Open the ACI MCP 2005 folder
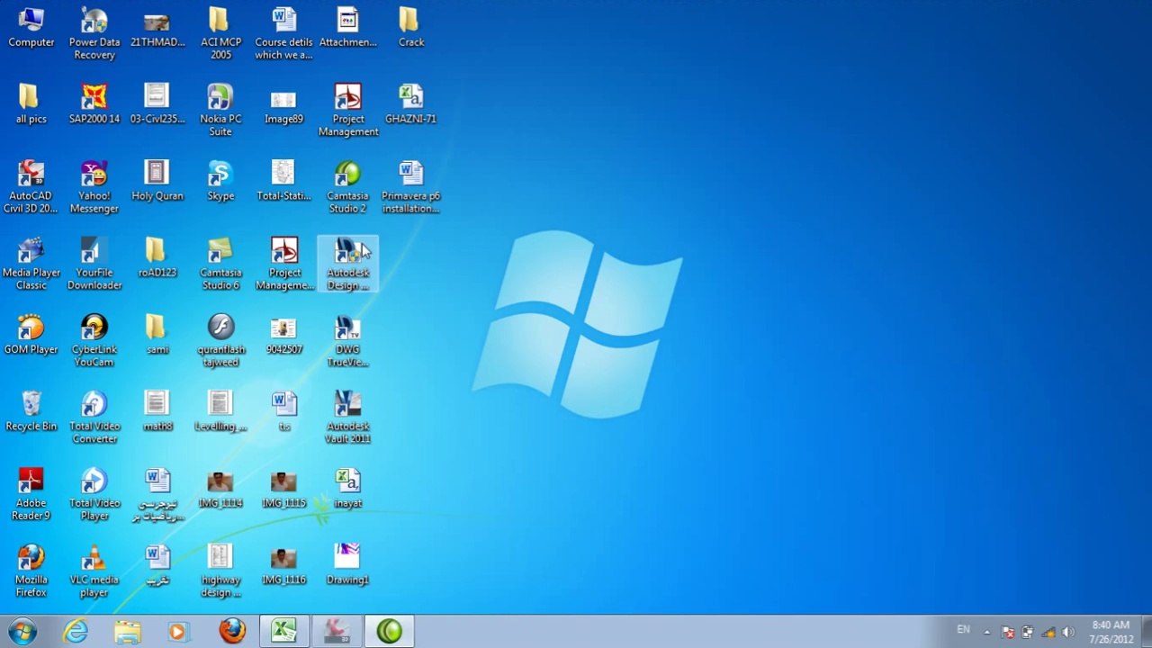 click(220, 33)
